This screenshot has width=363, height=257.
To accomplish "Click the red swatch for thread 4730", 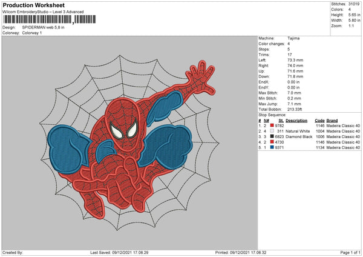I will coord(273,142).
